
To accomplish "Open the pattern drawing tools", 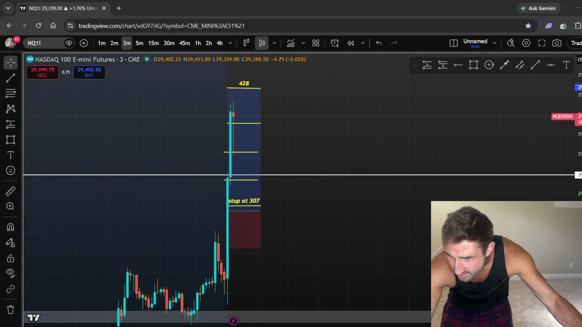I will tap(10, 109).
